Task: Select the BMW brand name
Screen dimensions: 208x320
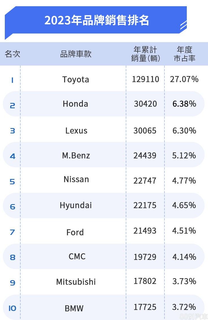Action: tap(74, 308)
